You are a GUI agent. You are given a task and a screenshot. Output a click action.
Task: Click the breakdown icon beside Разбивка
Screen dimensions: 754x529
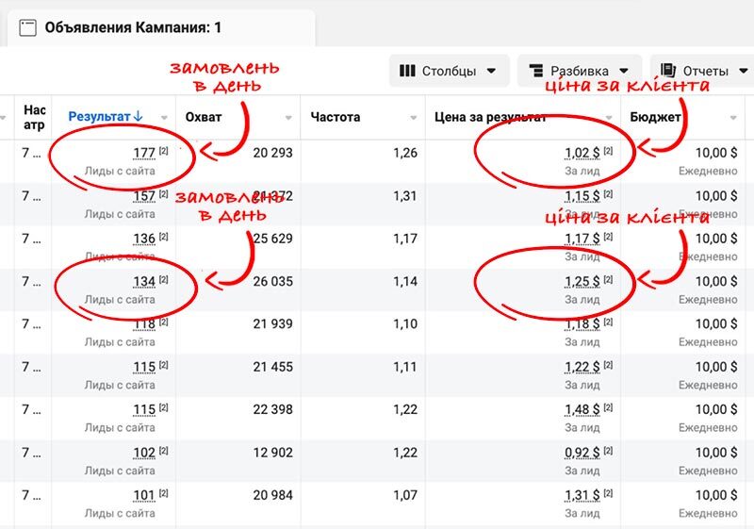point(536,71)
